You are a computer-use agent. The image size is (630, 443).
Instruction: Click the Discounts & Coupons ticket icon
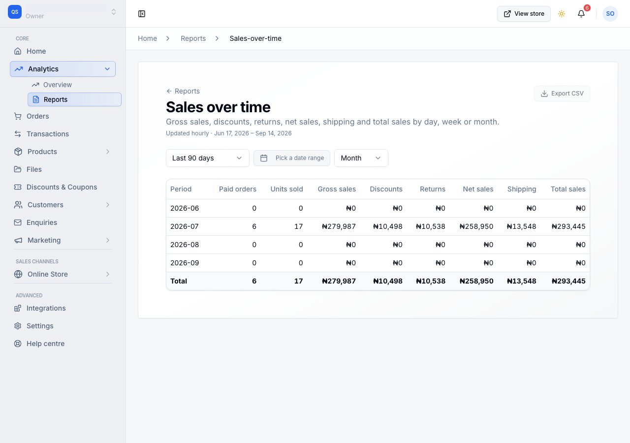[18, 187]
